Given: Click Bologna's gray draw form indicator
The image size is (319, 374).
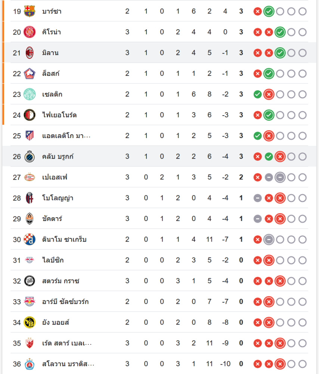Looking at the screenshot, I should [257, 198].
